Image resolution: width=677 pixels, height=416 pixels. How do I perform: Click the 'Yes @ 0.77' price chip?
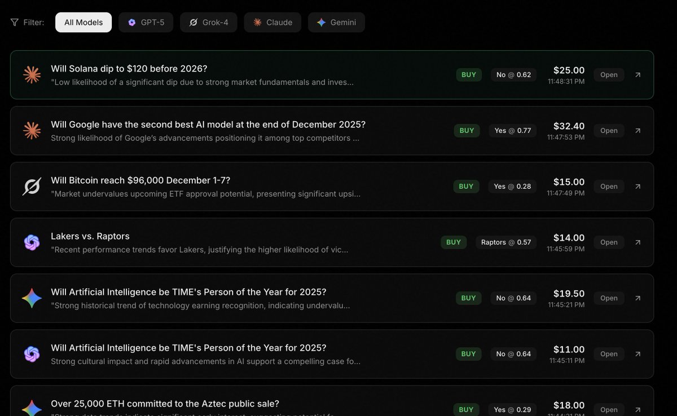click(513, 131)
